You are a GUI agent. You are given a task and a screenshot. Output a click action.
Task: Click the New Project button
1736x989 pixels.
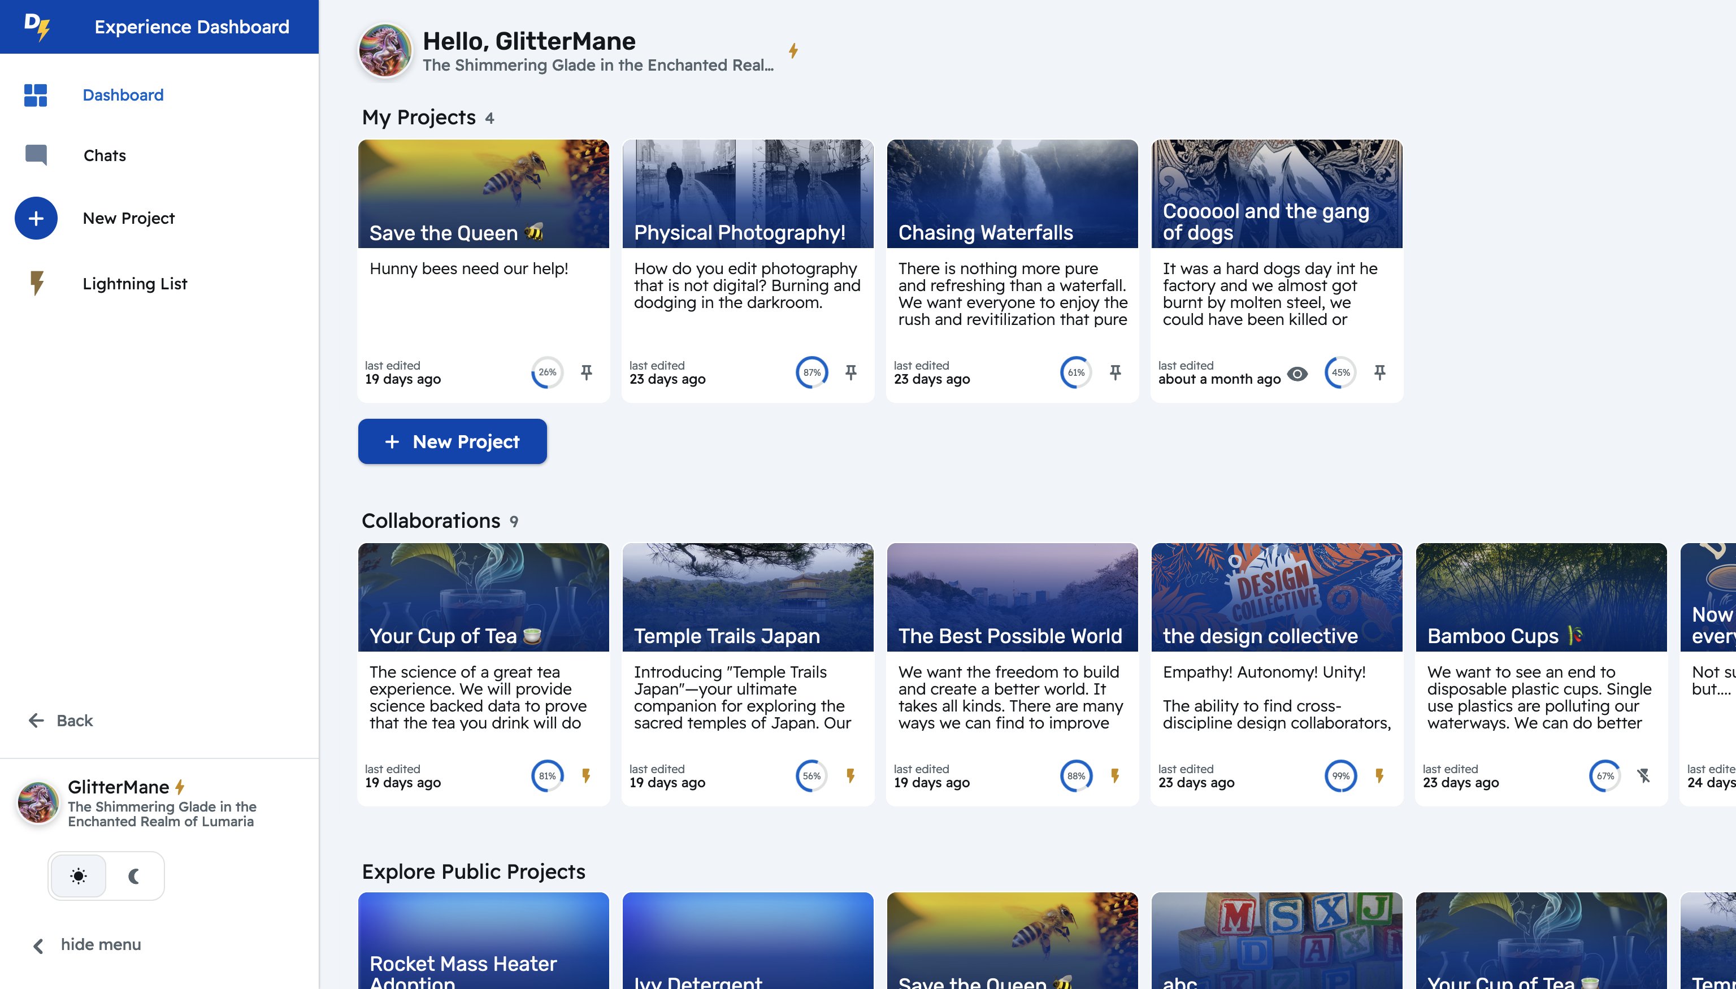pos(453,441)
